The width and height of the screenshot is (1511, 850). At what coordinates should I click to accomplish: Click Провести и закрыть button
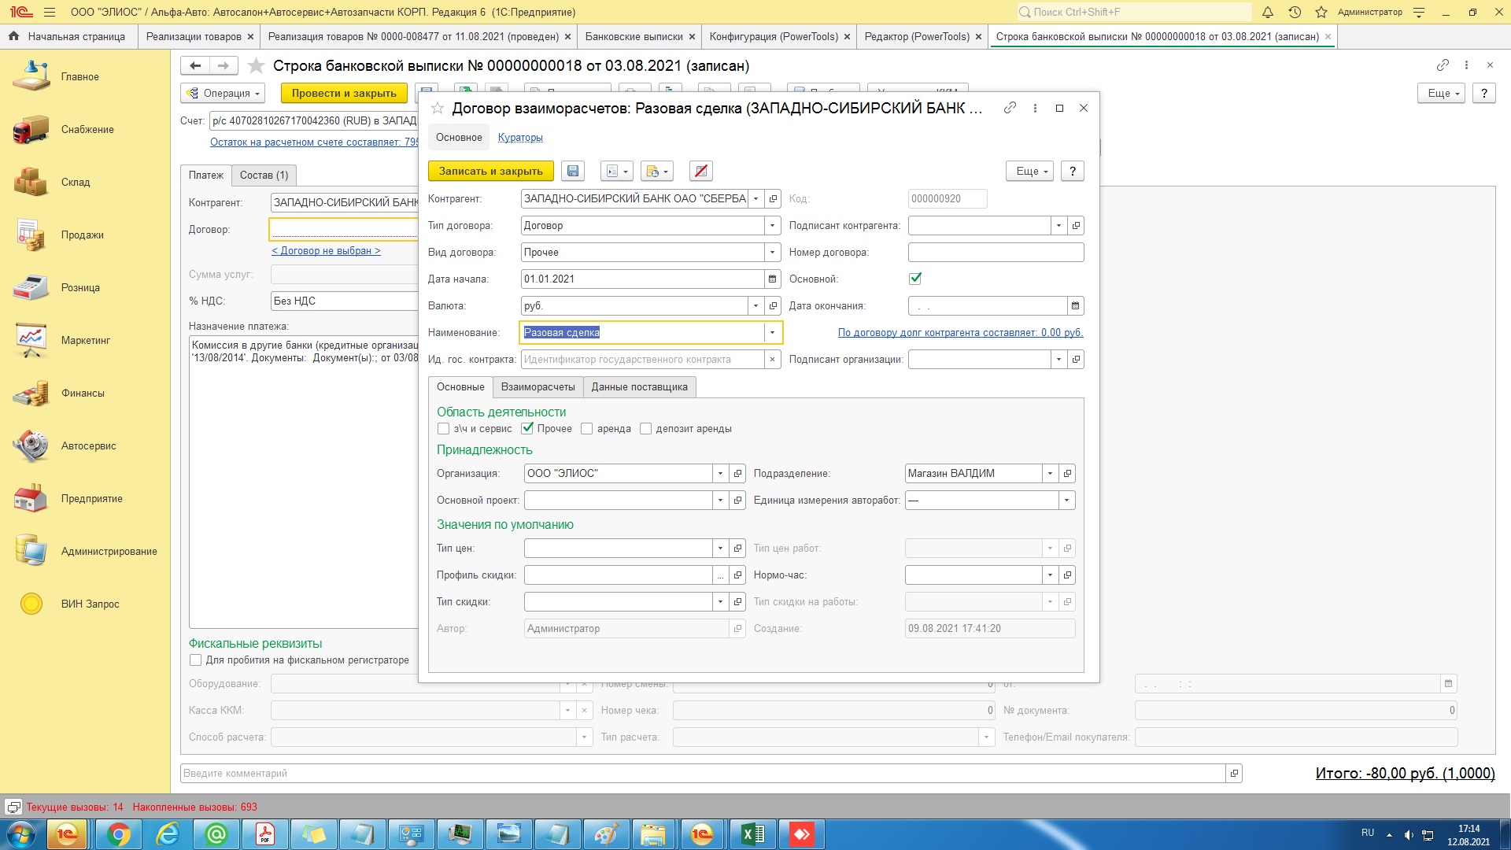[344, 93]
